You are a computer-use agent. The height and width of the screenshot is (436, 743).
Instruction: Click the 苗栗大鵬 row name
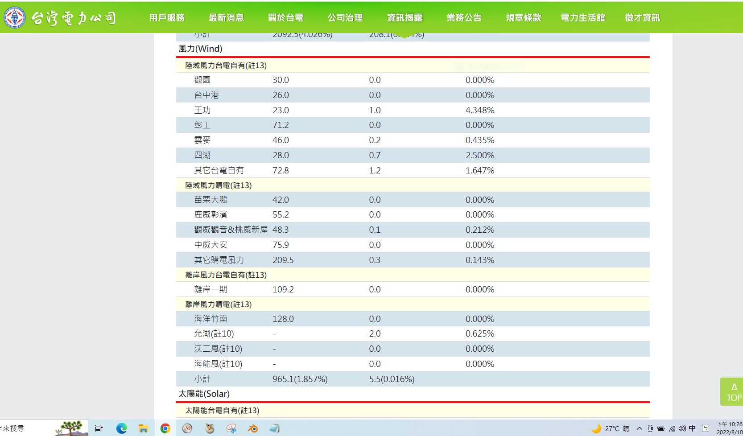(211, 200)
